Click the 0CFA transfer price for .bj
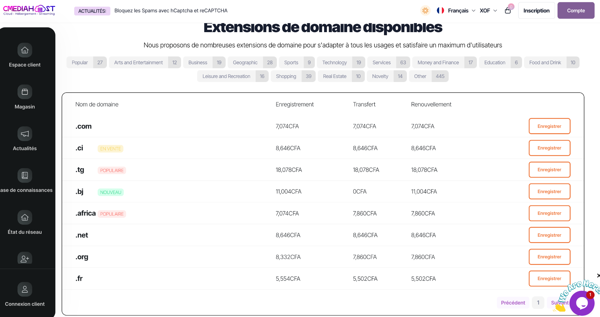 pyautogui.click(x=360, y=192)
